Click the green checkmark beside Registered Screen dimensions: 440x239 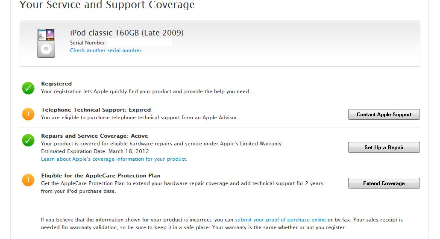click(28, 89)
